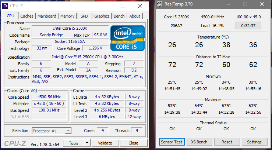Switch to the Mainboard tab

pyautogui.click(x=47, y=16)
